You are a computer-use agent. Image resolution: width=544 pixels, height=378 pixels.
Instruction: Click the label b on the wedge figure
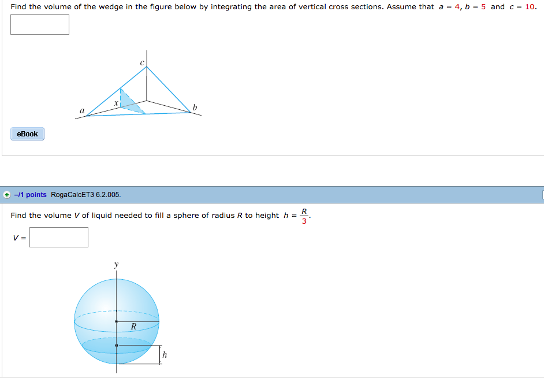click(x=195, y=106)
